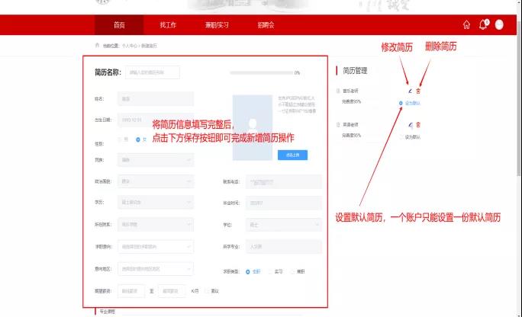Edit the first resume with pencil icon
This screenshot has width=522, height=317.
(x=409, y=91)
